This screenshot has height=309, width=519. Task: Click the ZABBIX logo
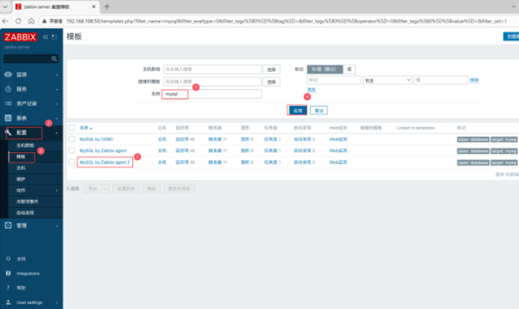[x=20, y=37]
